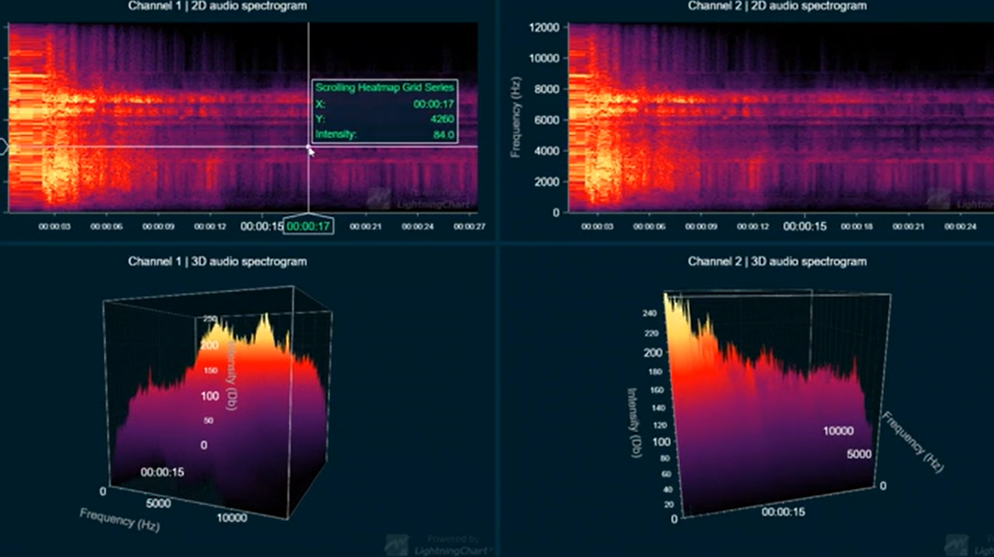
Task: Click the 8000 tick on Channel 2 2D frequency axis
Action: (x=544, y=89)
